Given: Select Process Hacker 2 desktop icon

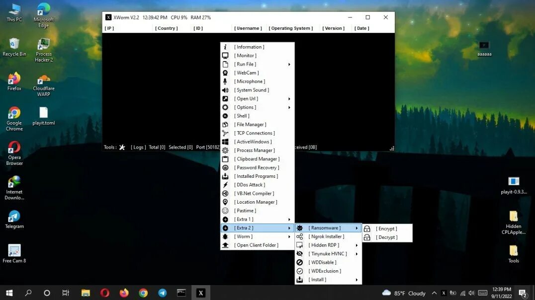Looking at the screenshot, I should pos(44,50).
